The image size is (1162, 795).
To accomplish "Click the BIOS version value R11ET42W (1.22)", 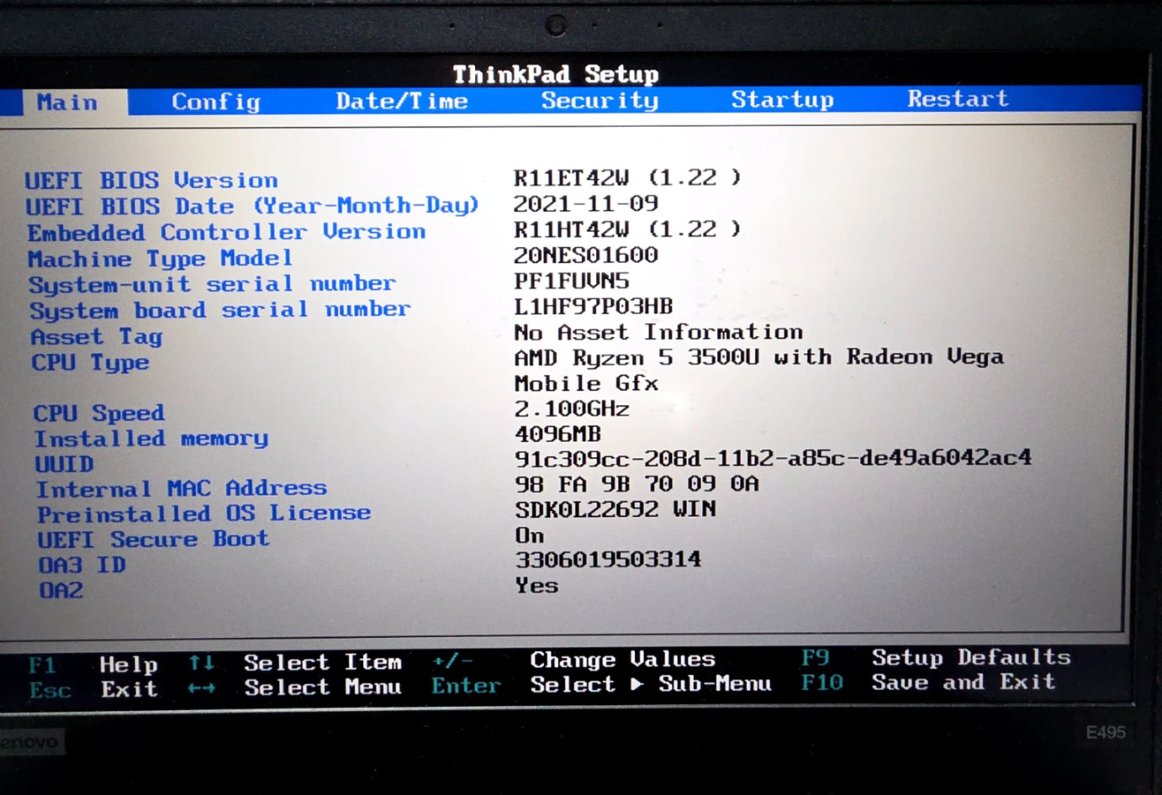I will coord(628,177).
